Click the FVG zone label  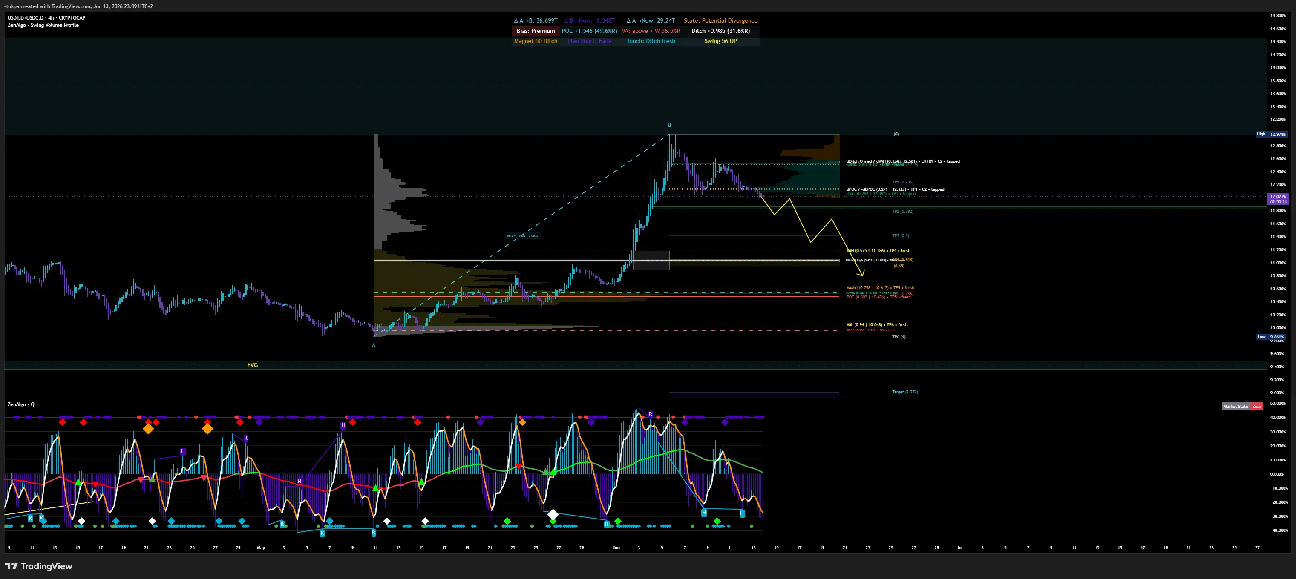point(253,365)
